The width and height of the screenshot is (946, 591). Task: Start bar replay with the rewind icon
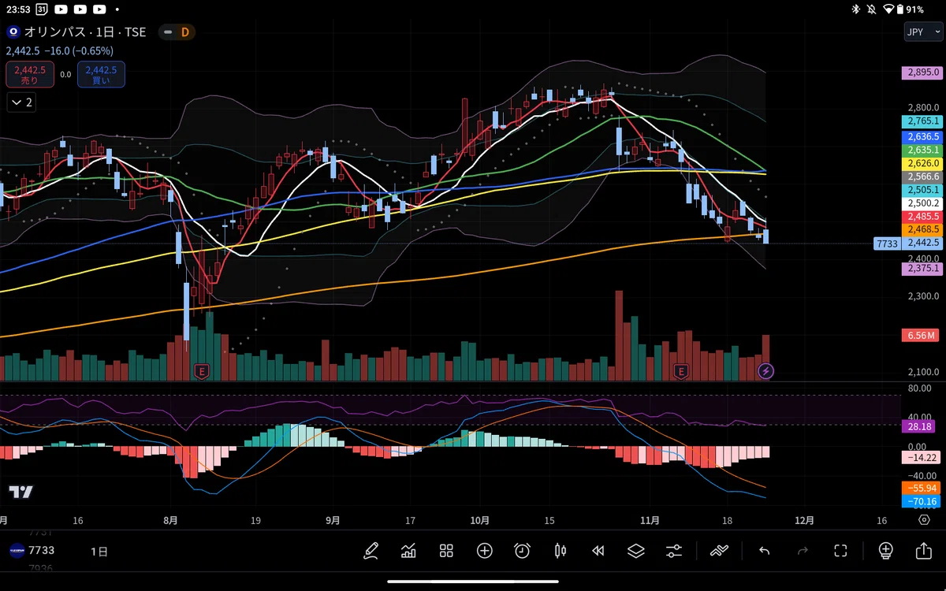[598, 551]
